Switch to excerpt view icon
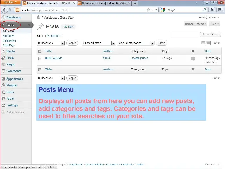The image size is (225, 169). point(208,43)
